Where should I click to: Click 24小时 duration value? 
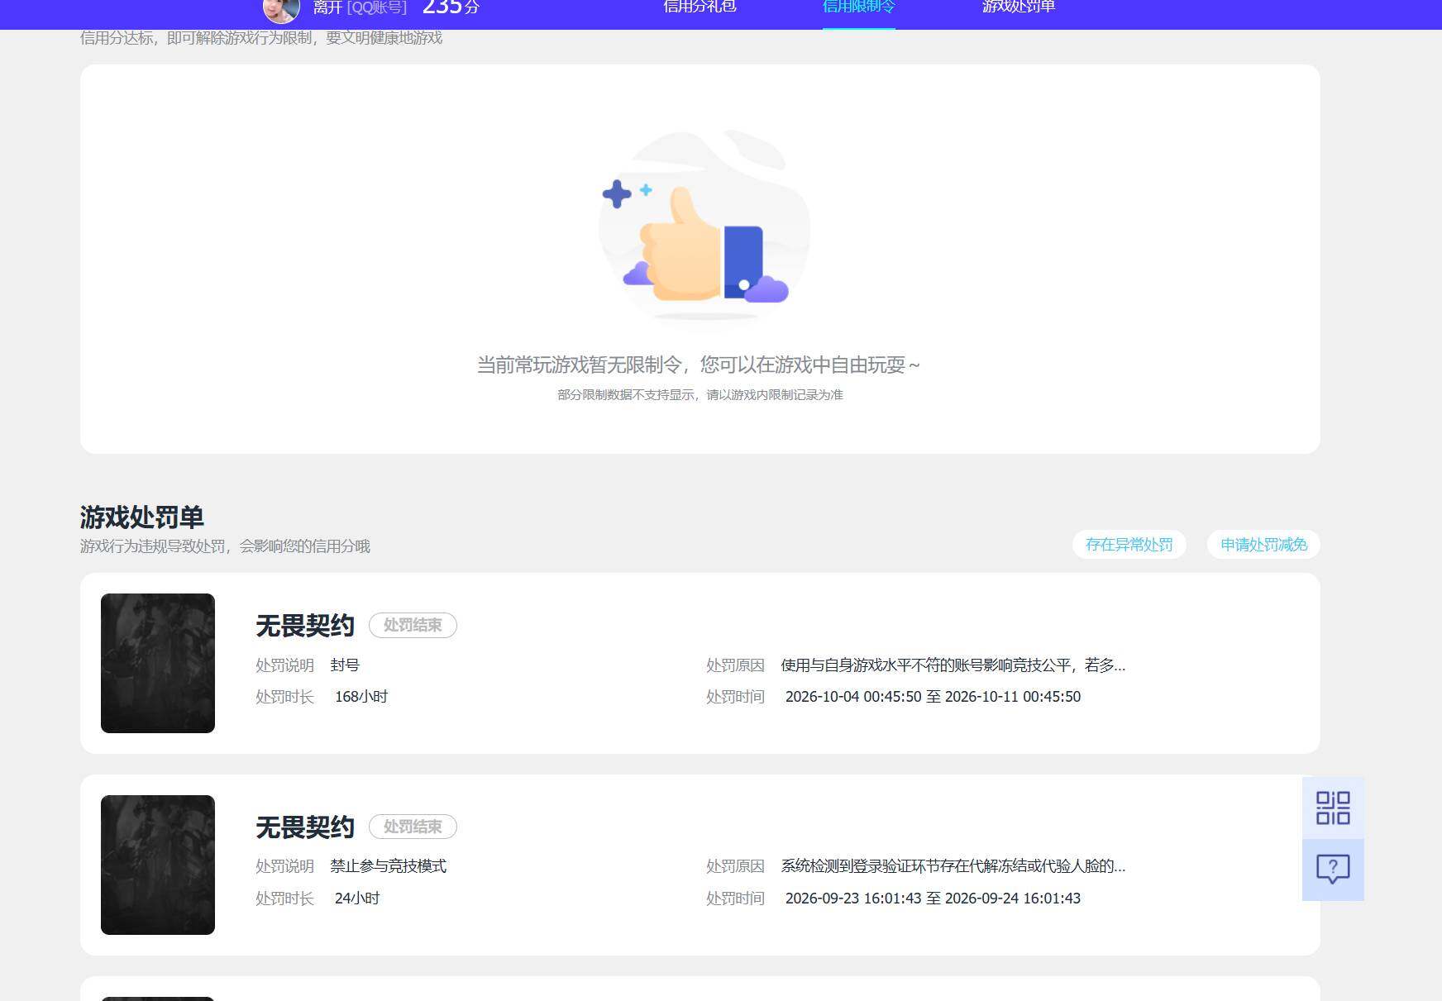tap(357, 899)
